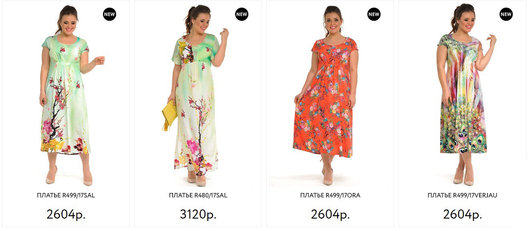Open the green floral dress R499/17SAL photo
530x231 pixels.
(x=66, y=95)
